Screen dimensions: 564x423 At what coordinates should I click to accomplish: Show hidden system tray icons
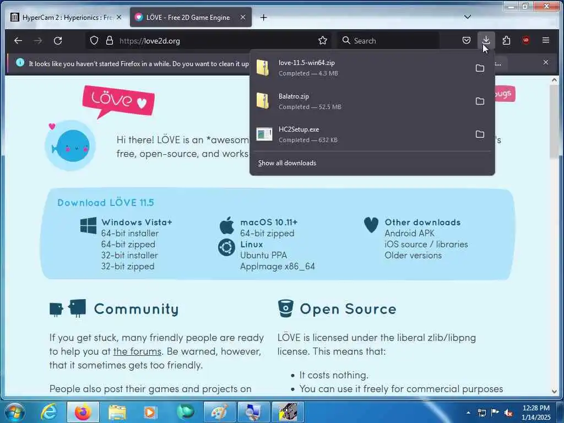click(468, 413)
